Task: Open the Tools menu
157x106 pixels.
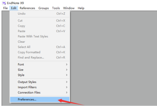Action: [x=56, y=8]
